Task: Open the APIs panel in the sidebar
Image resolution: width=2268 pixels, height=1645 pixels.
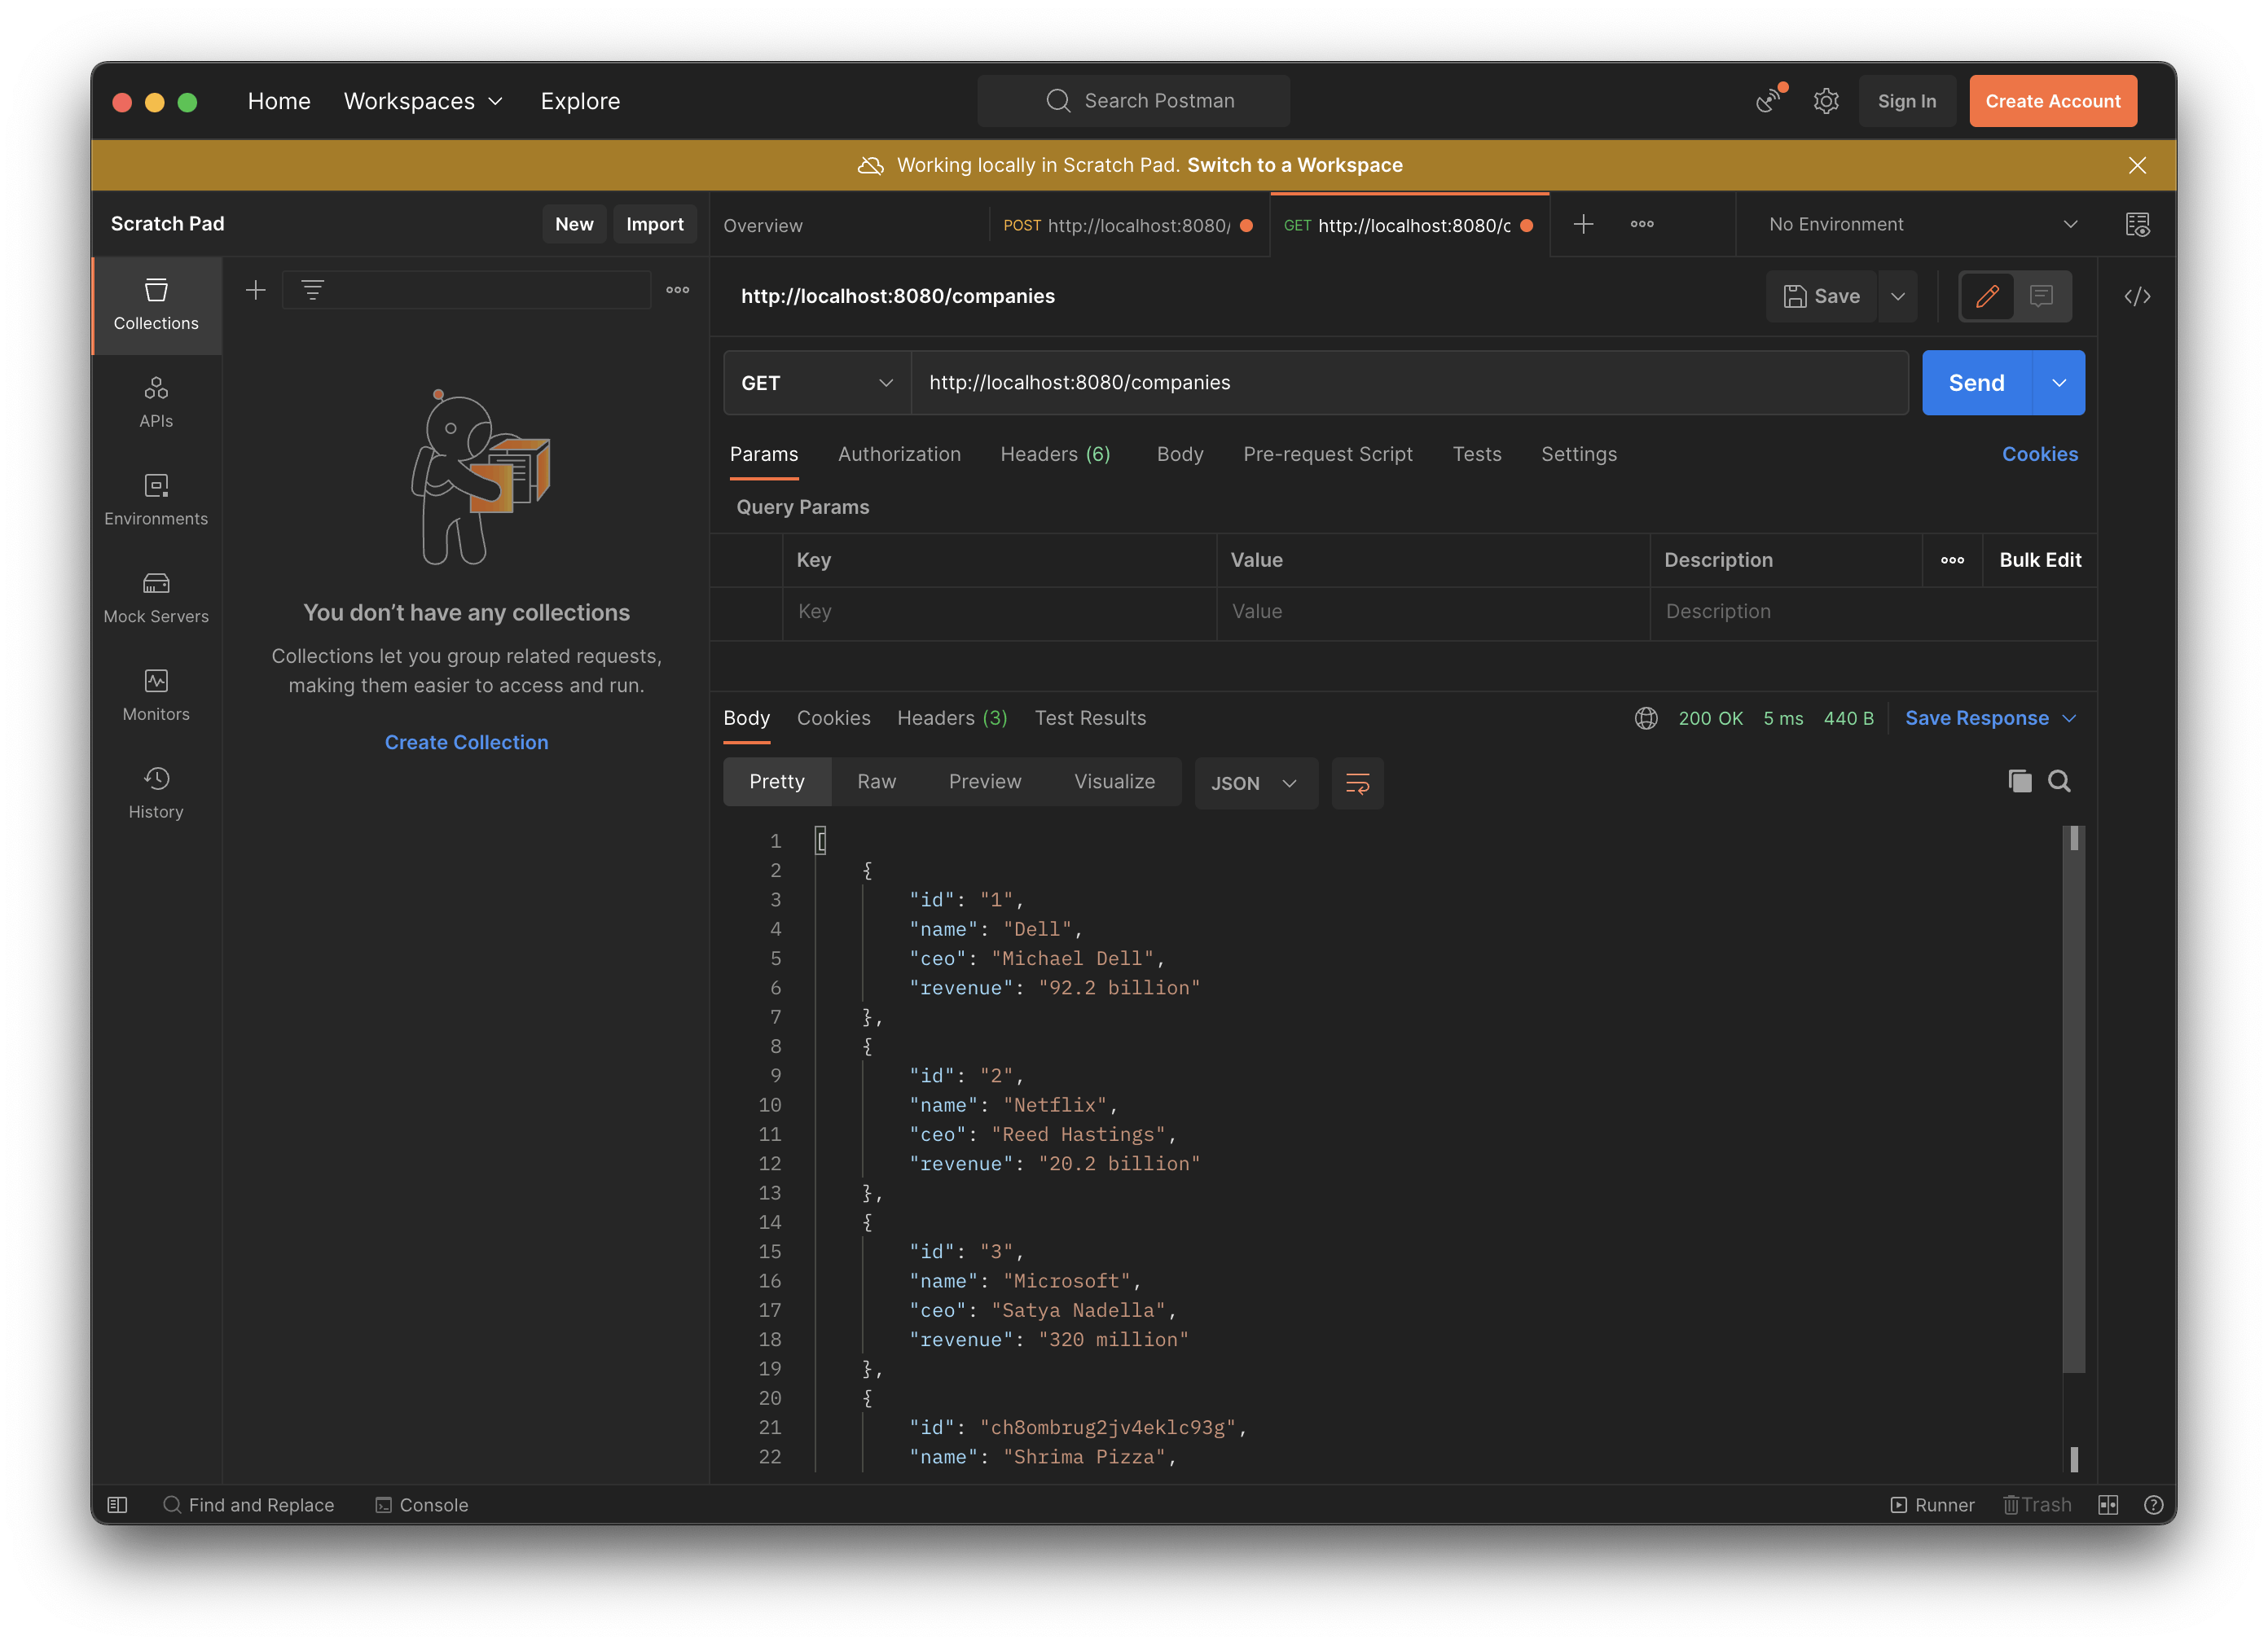Action: (x=156, y=397)
